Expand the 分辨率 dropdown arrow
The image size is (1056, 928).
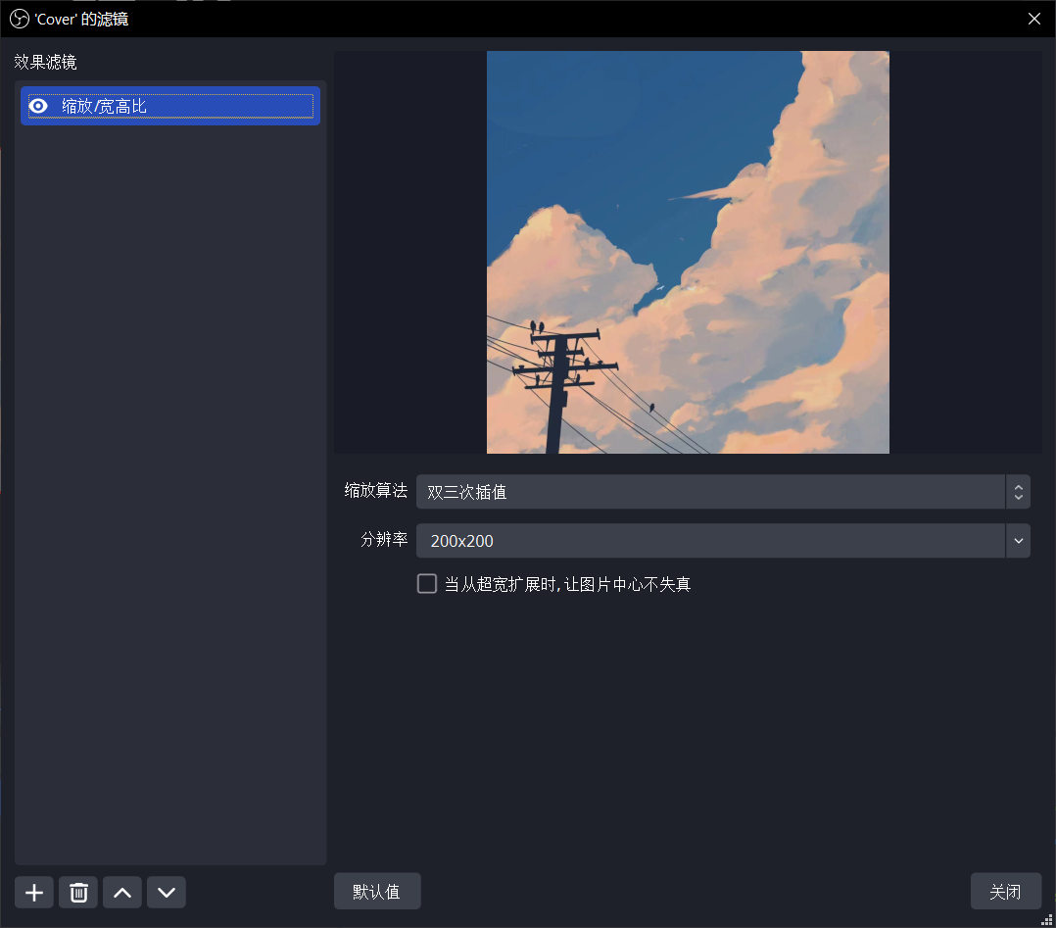point(1019,541)
